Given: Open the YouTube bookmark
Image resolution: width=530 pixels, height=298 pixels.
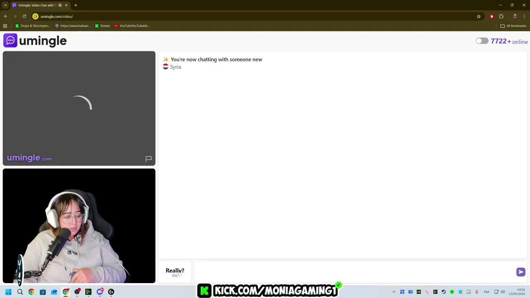Looking at the screenshot, I should point(132,26).
